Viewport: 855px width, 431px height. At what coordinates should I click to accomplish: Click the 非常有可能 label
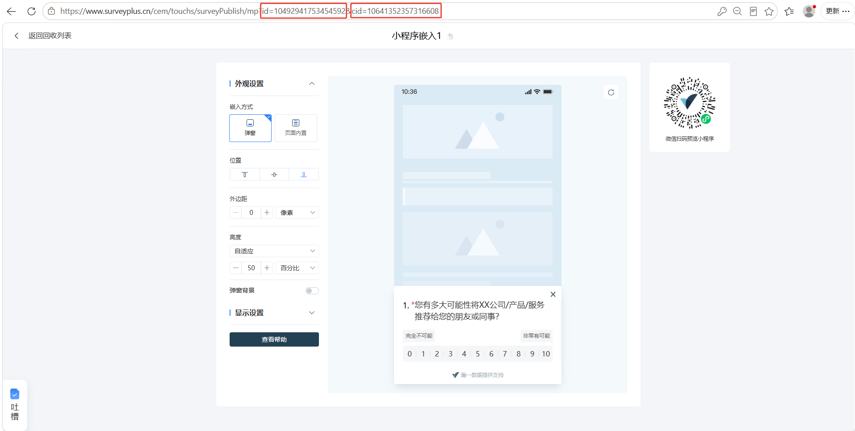[x=536, y=336]
